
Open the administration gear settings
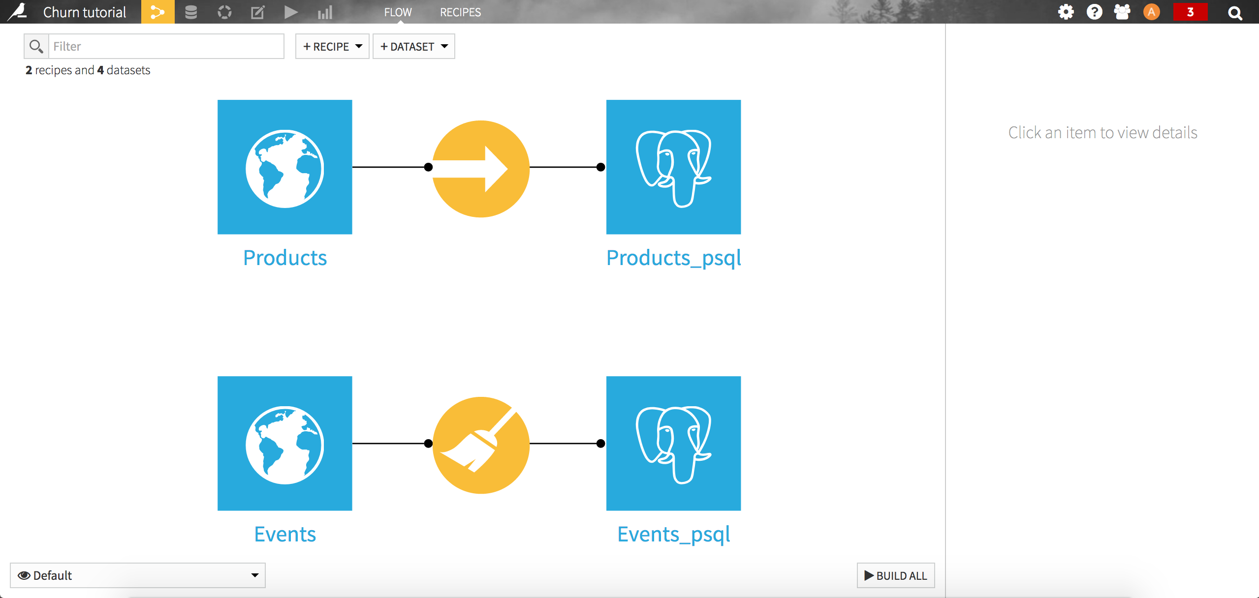click(1066, 12)
